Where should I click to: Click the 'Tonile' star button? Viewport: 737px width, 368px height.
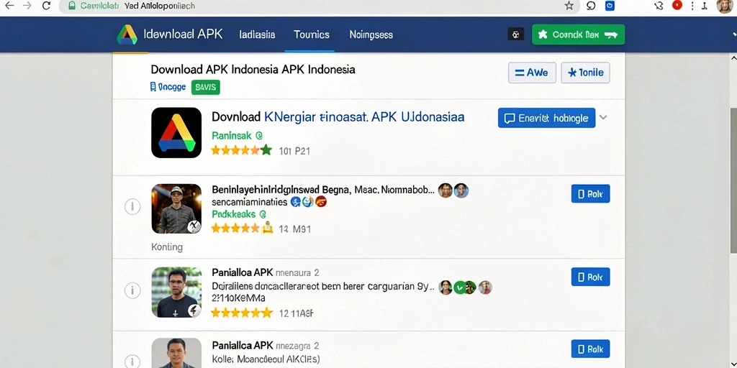(585, 73)
